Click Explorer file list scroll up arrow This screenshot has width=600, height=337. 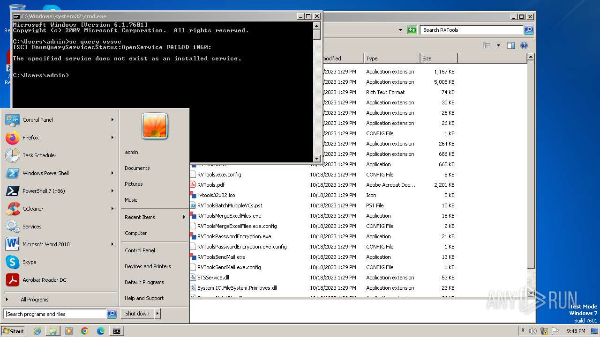pos(531,57)
